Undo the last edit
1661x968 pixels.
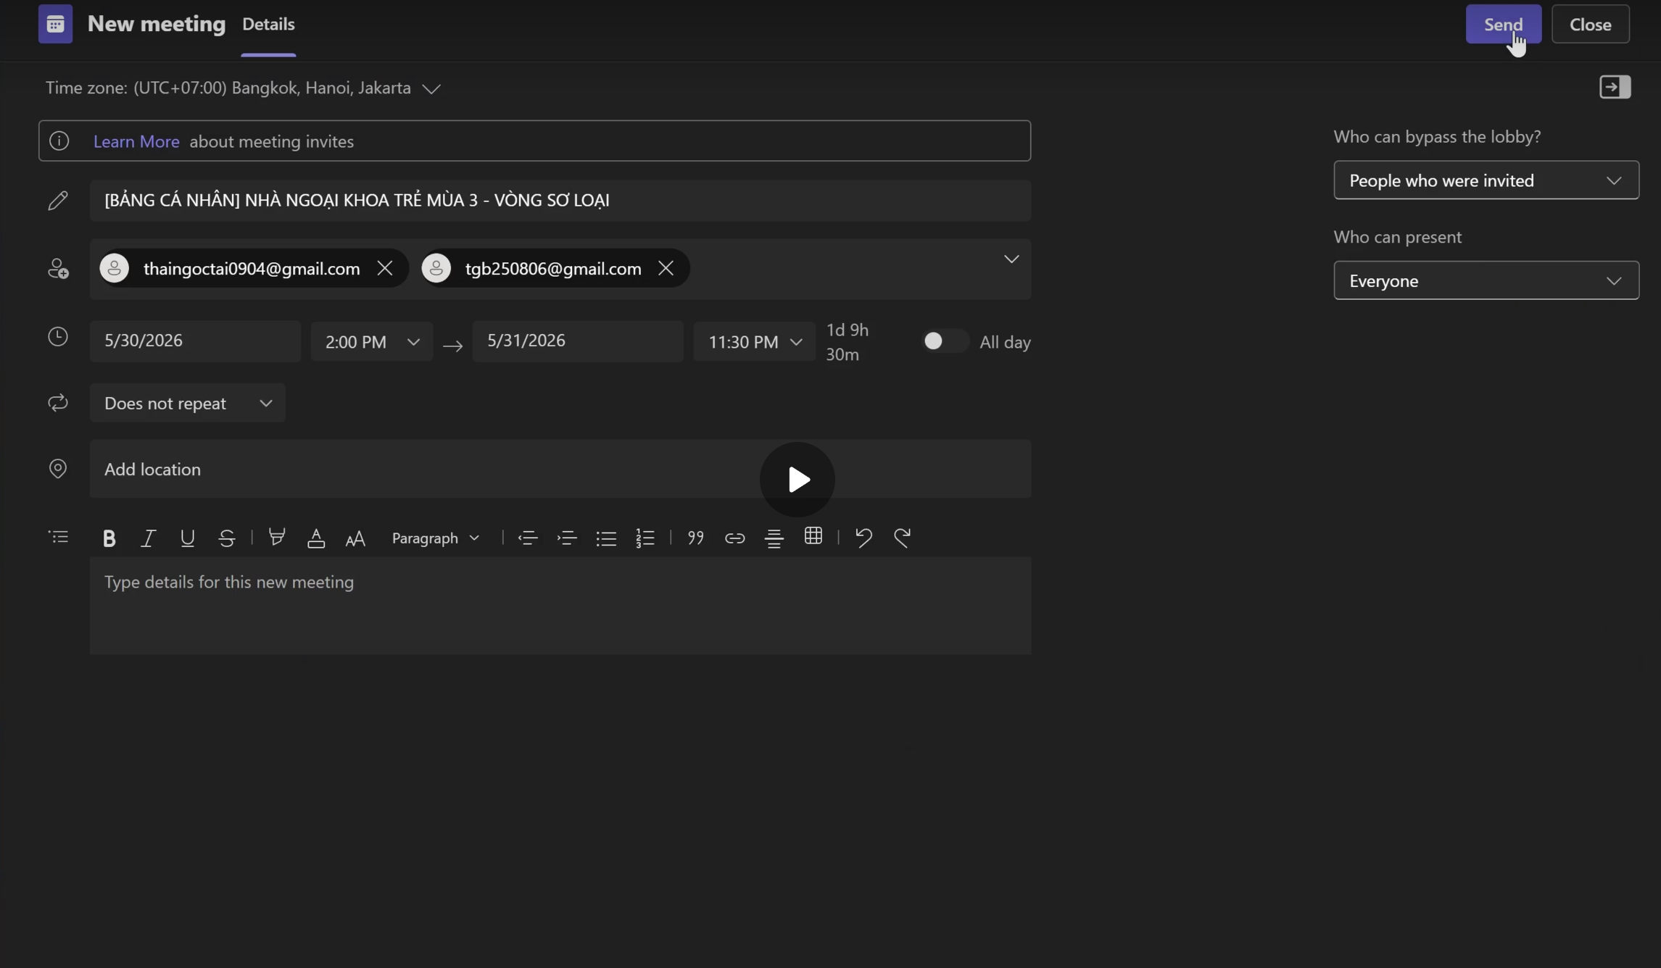[863, 538]
